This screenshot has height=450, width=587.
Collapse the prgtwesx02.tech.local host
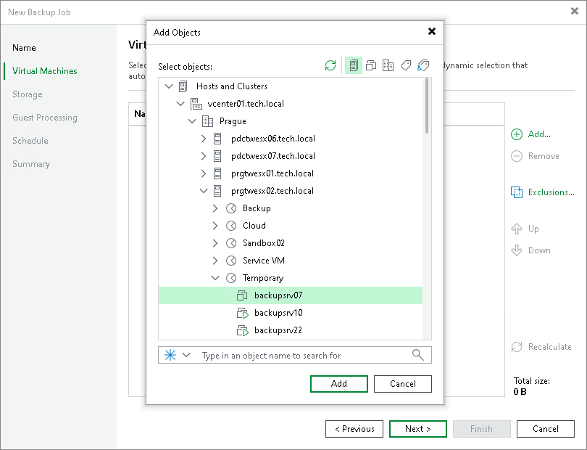point(204,190)
